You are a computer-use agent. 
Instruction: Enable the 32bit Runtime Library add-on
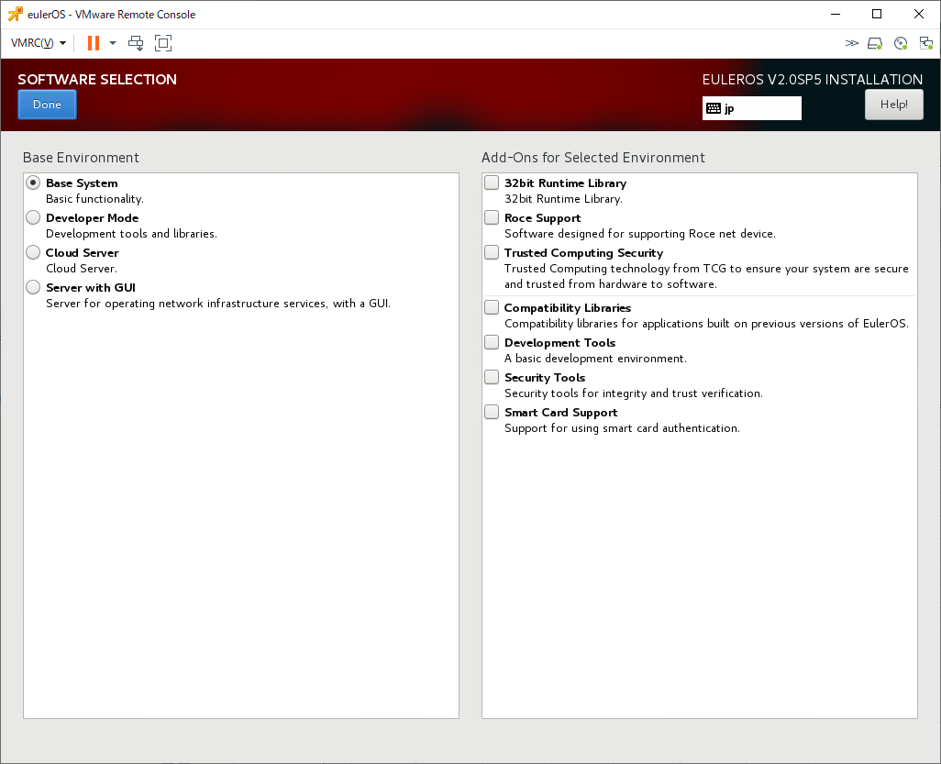coord(493,183)
